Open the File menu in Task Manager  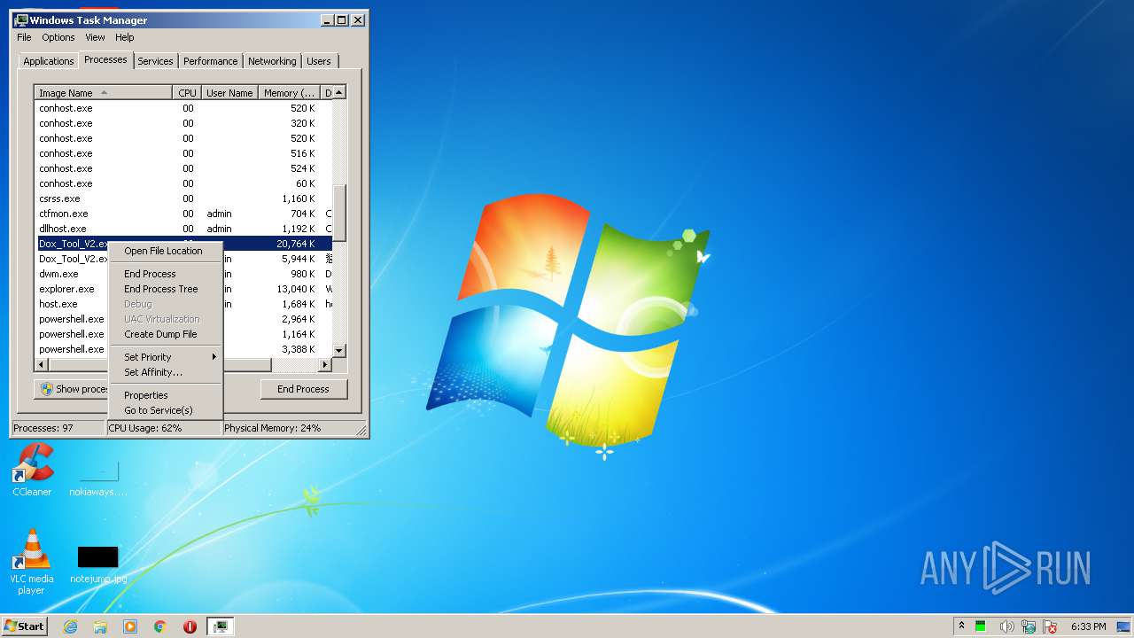(x=24, y=37)
